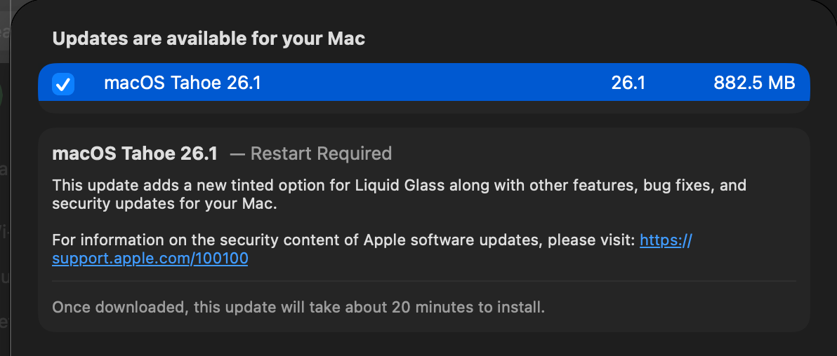Select the macOS Tahoe 26.1 row name
The width and height of the screenshot is (837, 356).
tap(182, 83)
